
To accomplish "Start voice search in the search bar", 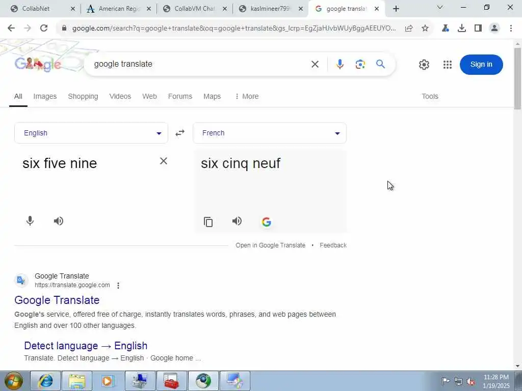I will pyautogui.click(x=340, y=64).
